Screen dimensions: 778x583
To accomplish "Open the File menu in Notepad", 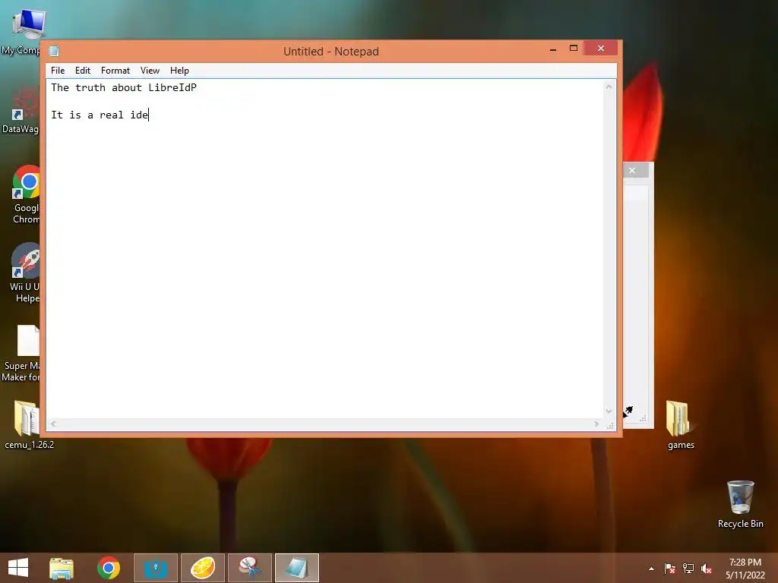I will (x=58, y=71).
